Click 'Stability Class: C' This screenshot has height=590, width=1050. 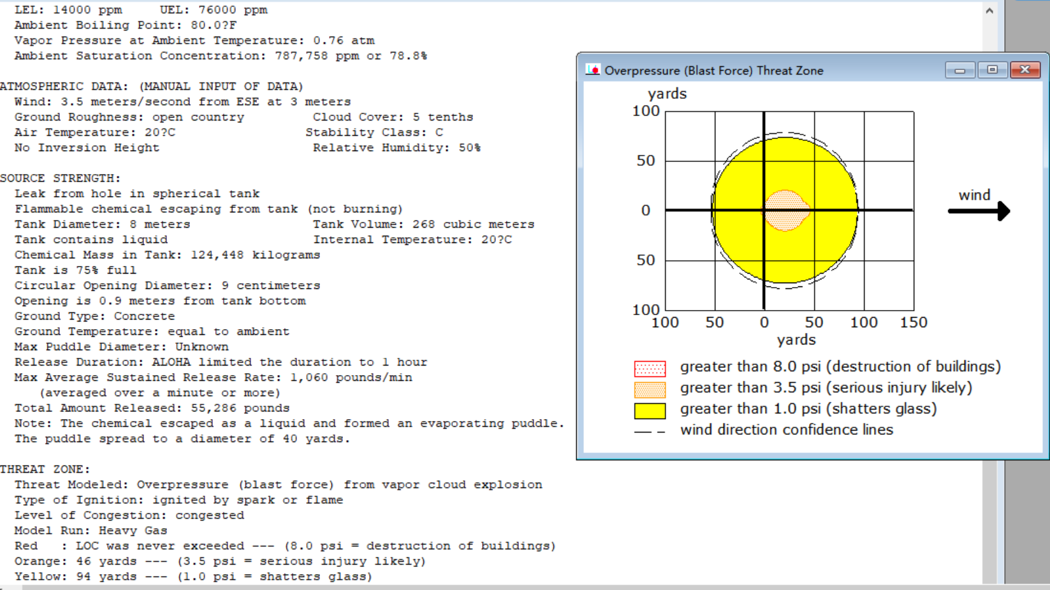click(x=374, y=133)
